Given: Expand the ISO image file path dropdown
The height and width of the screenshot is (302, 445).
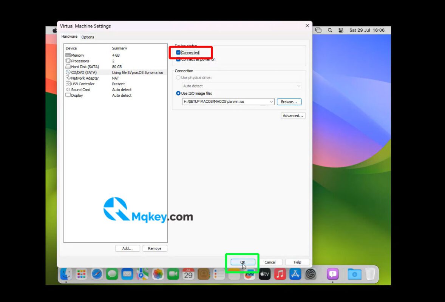Looking at the screenshot, I should [271, 102].
